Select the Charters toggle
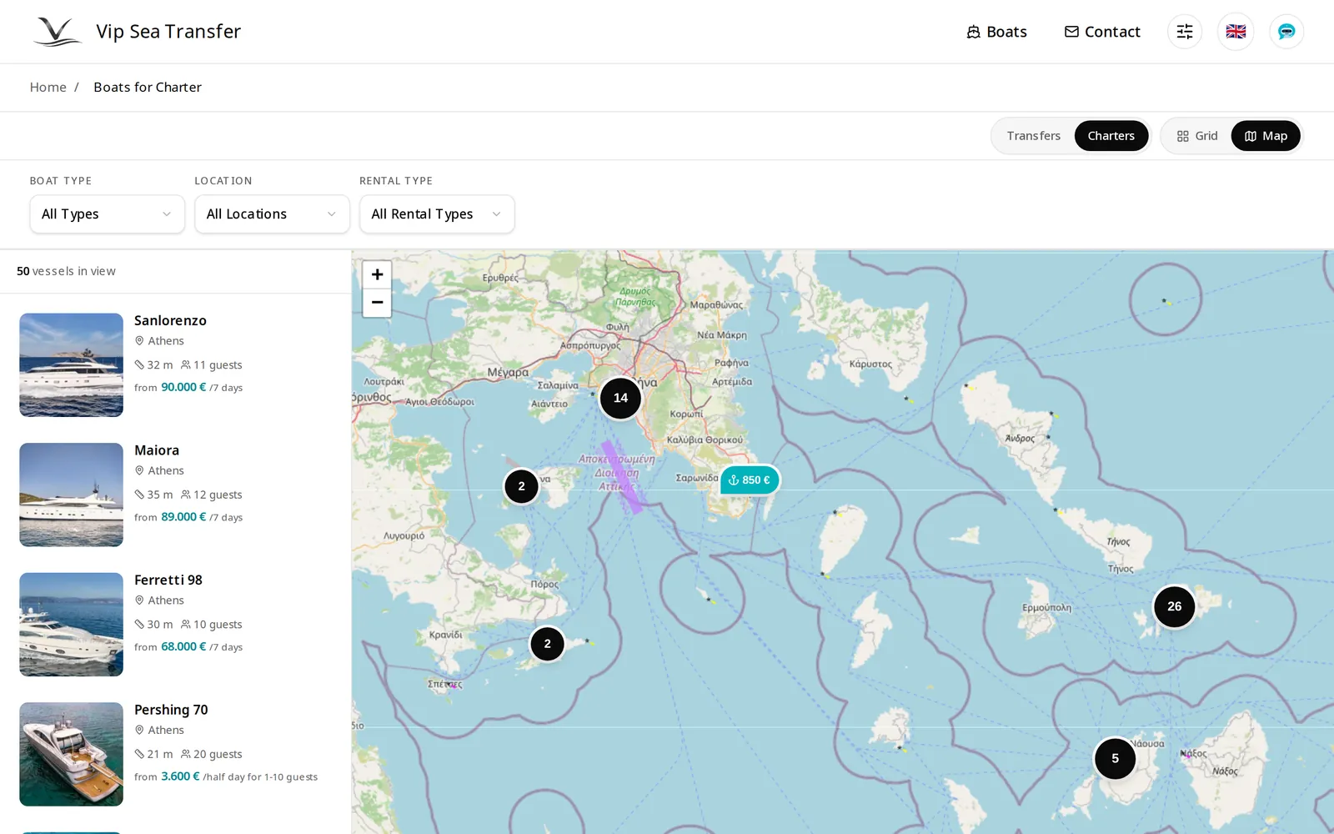 [x=1111, y=136]
